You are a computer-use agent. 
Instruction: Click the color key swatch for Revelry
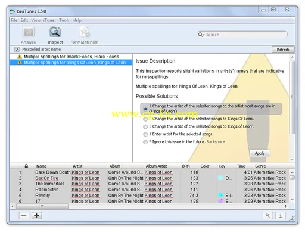coord(221,196)
